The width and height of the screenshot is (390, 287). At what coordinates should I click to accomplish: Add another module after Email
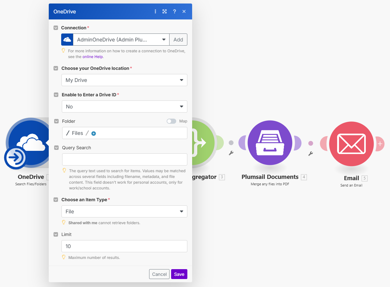380,144
